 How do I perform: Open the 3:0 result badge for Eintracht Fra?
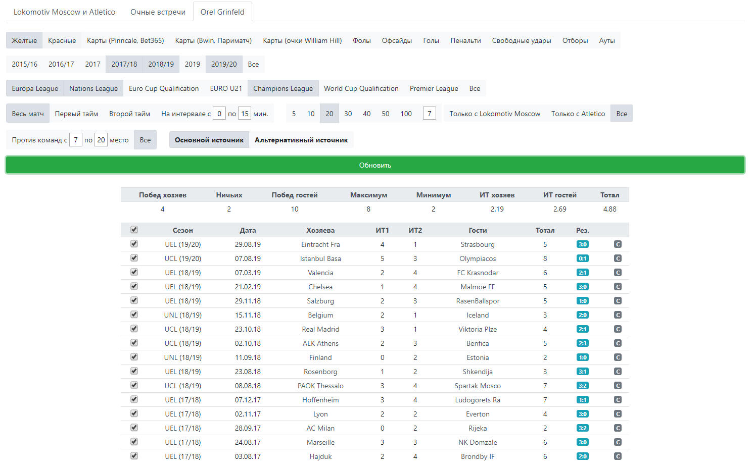[x=583, y=244]
